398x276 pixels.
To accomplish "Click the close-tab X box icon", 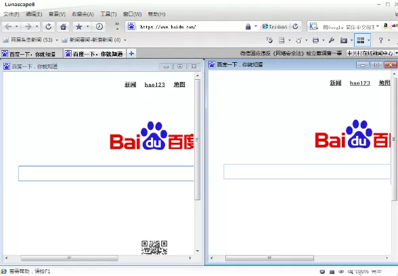I will pyautogui.click(x=344, y=41).
